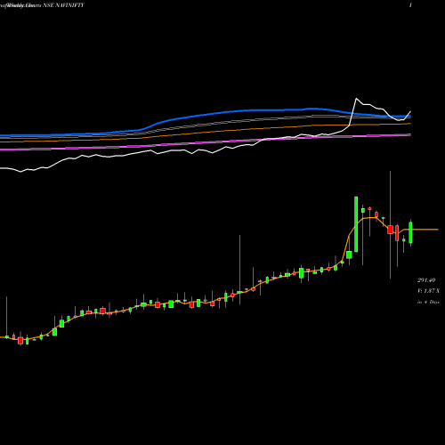This screenshot has width=445, height=445.
Task: Click the tallest green candlestick body
Action: [356, 224]
